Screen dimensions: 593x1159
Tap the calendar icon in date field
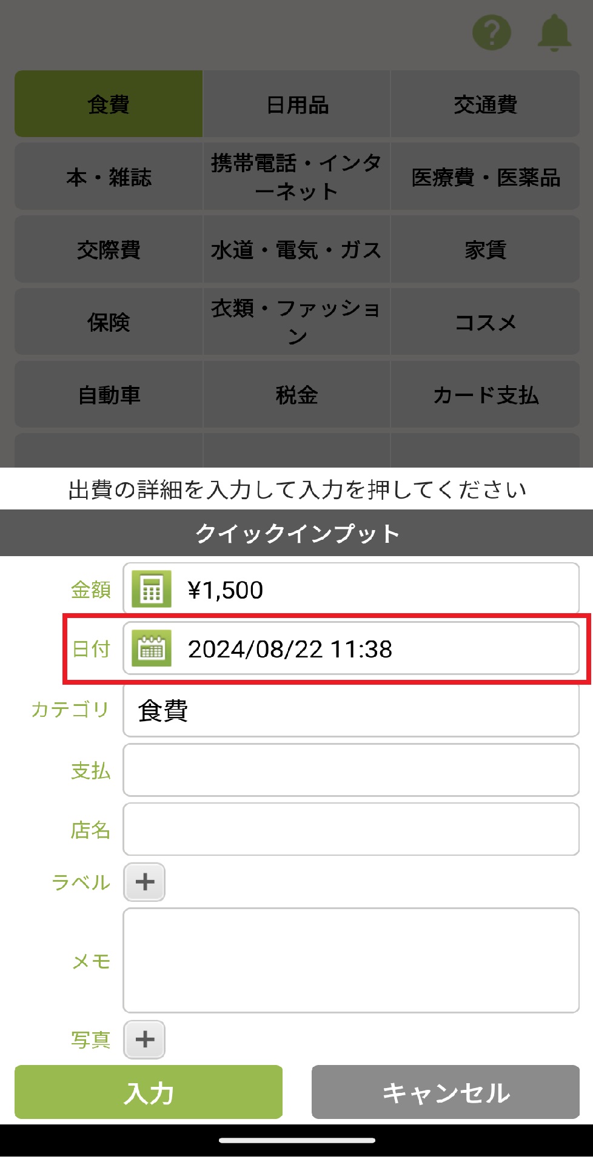(152, 648)
